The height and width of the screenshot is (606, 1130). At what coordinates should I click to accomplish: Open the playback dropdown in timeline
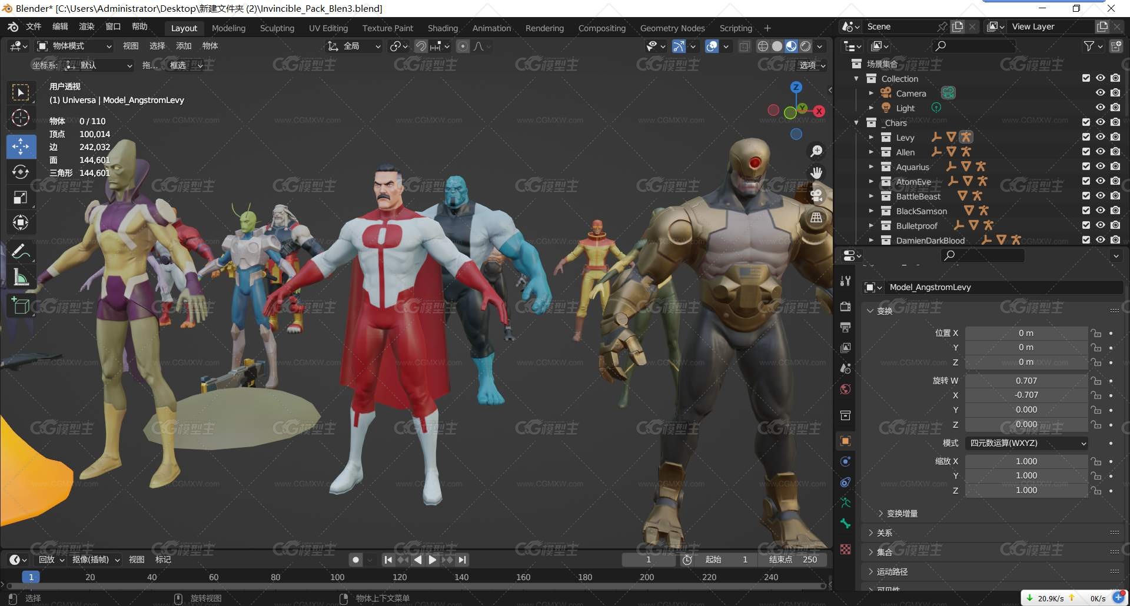[52, 560]
